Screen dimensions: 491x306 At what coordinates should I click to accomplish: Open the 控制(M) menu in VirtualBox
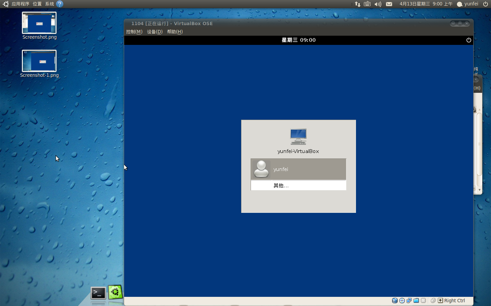click(134, 32)
